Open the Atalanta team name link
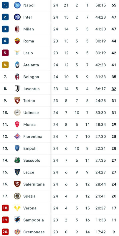 point(31,65)
